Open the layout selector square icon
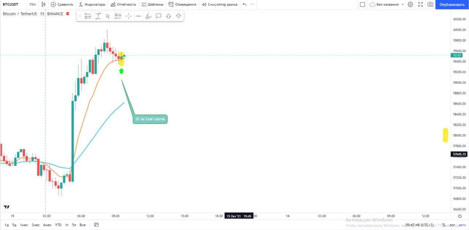469x230 pixels. click(x=362, y=4)
